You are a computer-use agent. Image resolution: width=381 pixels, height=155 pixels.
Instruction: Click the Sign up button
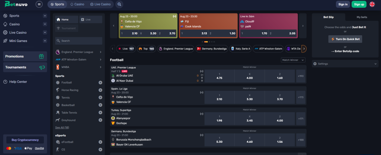pyautogui.click(x=359, y=4)
